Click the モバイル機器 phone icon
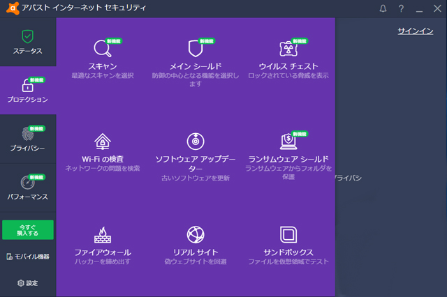This screenshot has width=447, height=297. click(9, 257)
